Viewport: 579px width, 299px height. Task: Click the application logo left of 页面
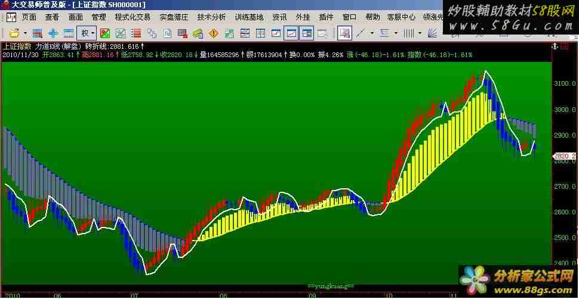click(x=11, y=17)
